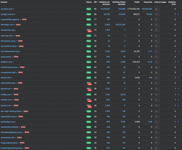Expand Links to target dropdown for screenshots.wiki

pyautogui.click(x=157, y=73)
